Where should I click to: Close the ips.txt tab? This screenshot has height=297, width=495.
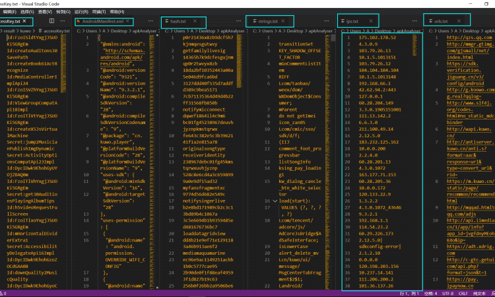(371, 21)
